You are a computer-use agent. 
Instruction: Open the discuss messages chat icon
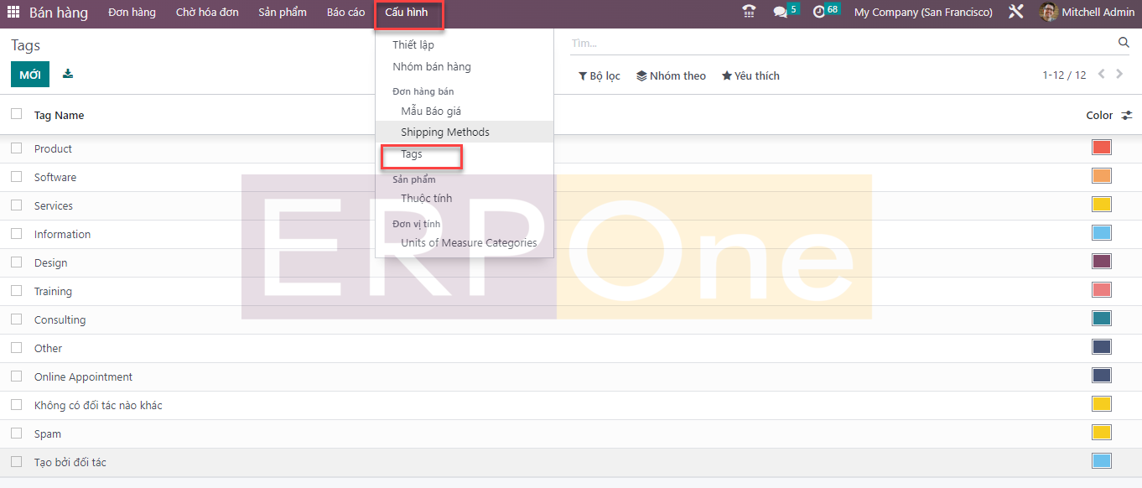tap(781, 12)
